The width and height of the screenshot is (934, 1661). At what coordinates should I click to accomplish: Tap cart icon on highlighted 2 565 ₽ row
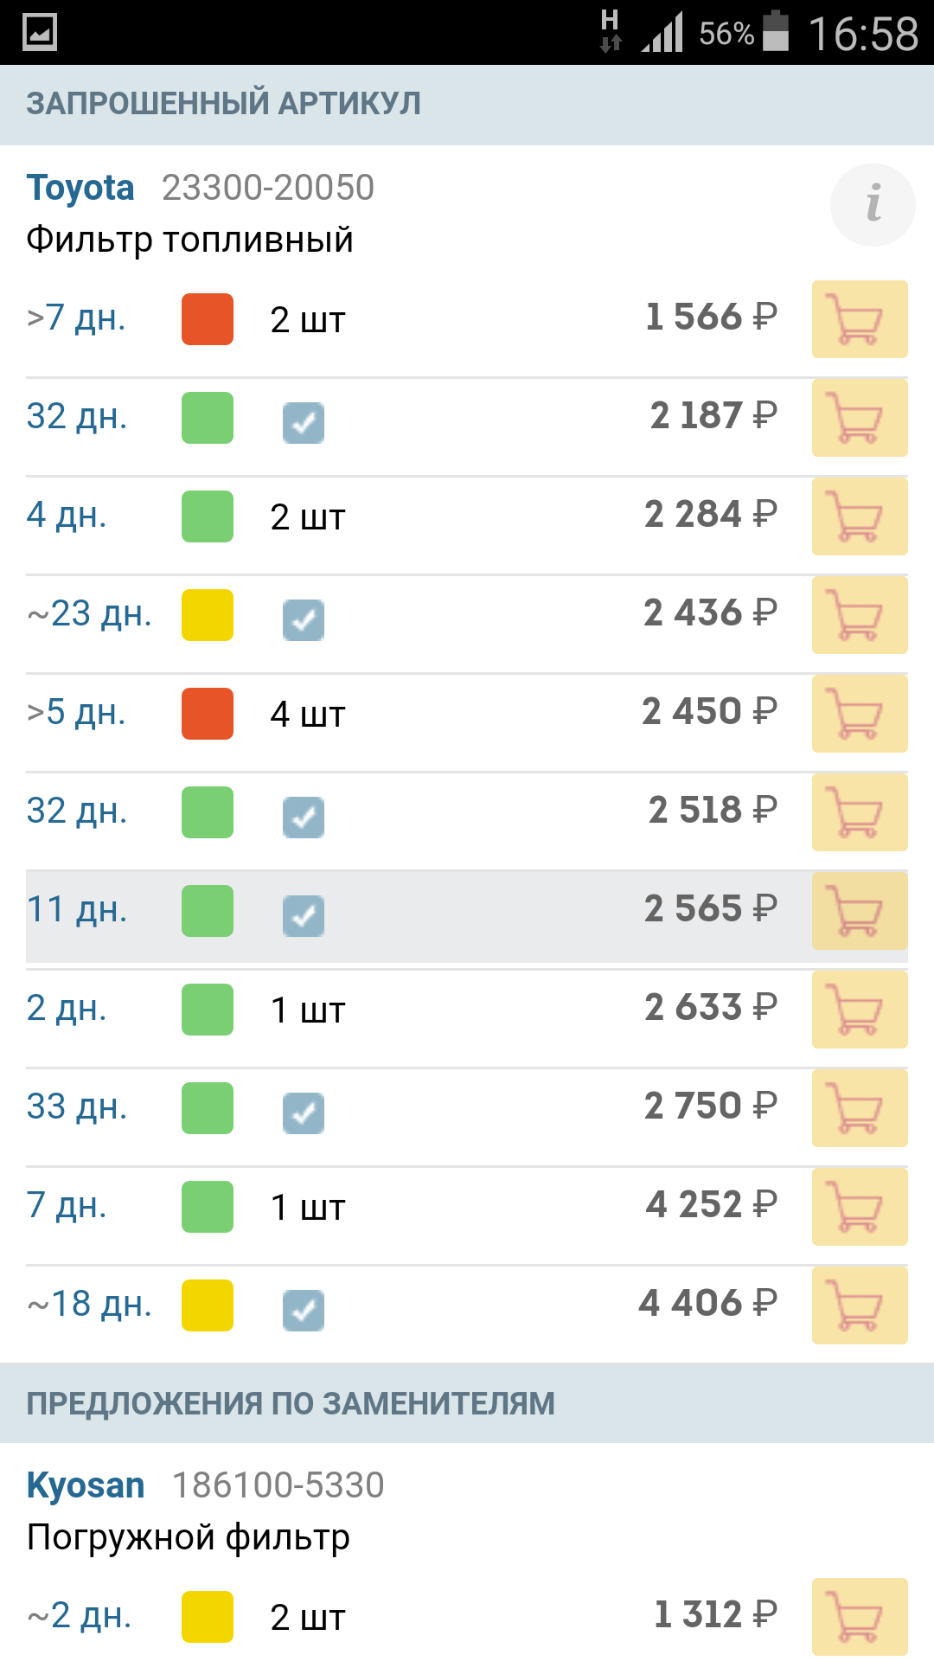(860, 911)
